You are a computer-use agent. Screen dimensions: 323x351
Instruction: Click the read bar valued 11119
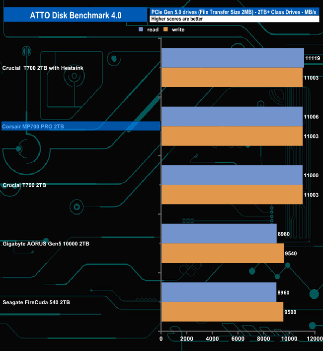[233, 58]
